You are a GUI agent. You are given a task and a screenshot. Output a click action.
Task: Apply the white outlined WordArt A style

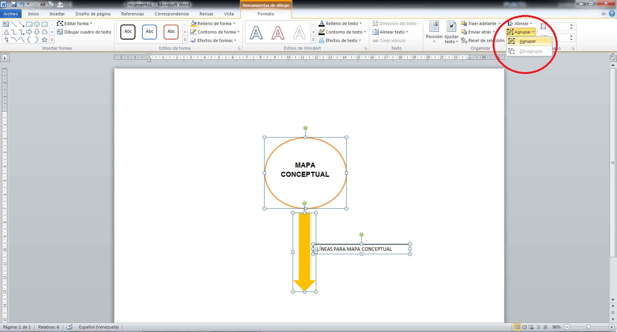299,33
